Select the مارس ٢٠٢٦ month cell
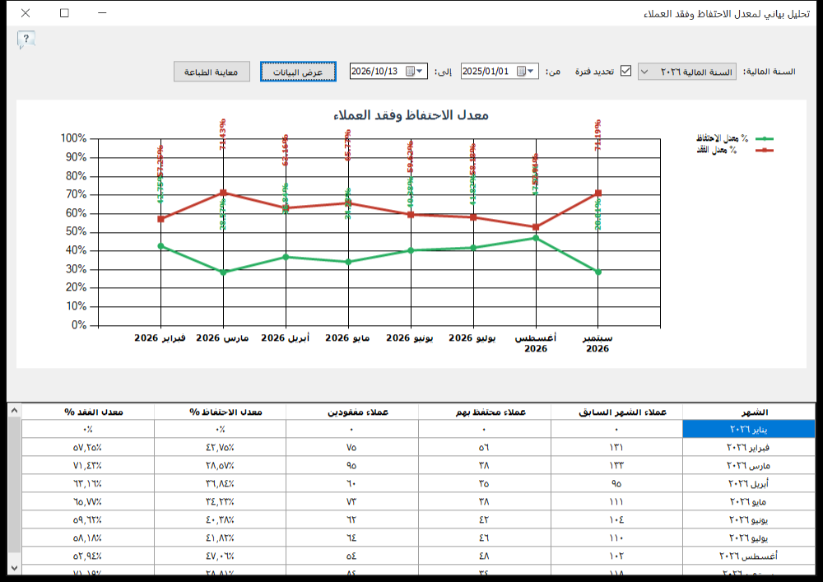Image resolution: width=823 pixels, height=582 pixels. pyautogui.click(x=748, y=465)
